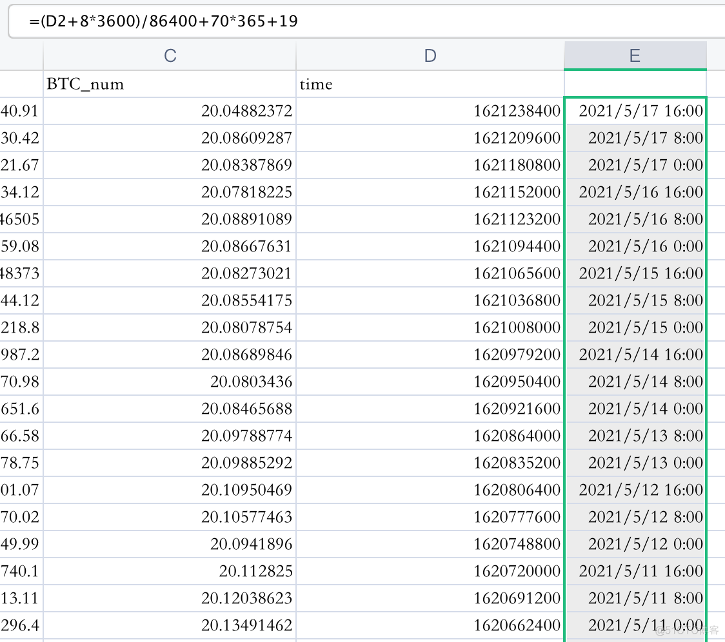Select cell with value 20.112825
The width and height of the screenshot is (725, 642).
click(170, 571)
